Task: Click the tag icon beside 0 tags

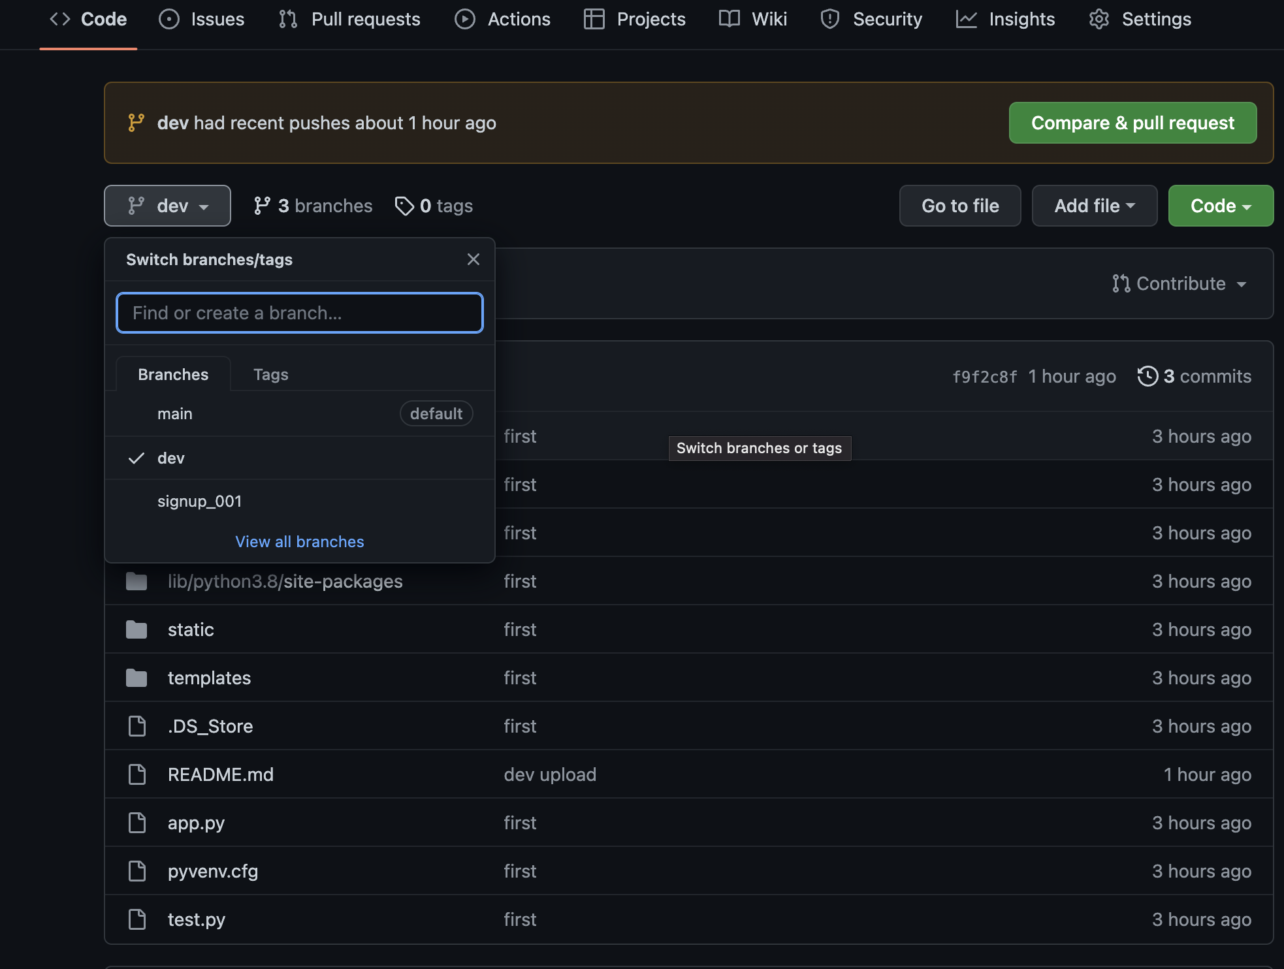Action: click(x=404, y=206)
